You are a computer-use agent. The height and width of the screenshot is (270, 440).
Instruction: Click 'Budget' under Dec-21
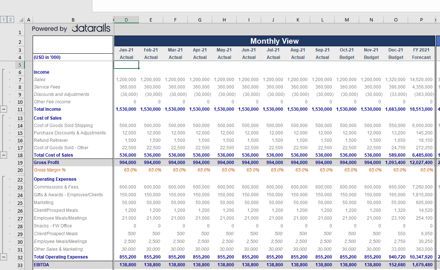[395, 57]
